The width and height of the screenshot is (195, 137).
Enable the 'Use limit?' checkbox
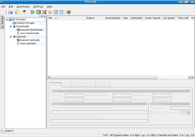[x=151, y=113]
